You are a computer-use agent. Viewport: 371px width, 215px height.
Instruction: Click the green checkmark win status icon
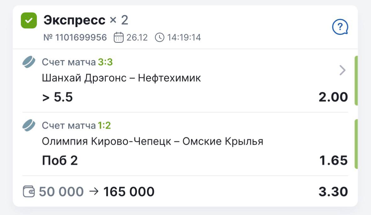coord(29,21)
